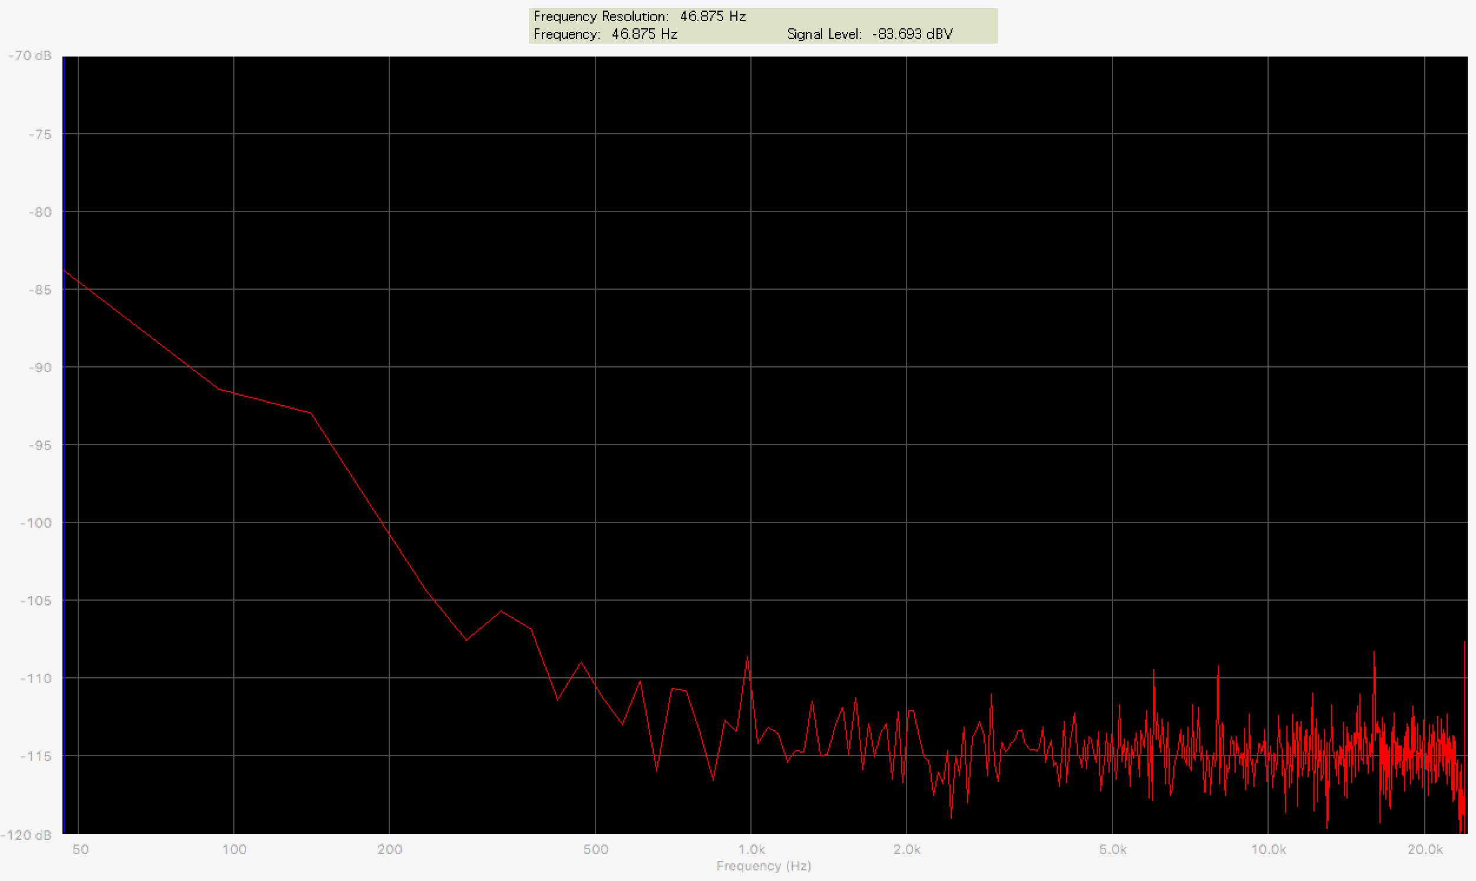Image resolution: width=1476 pixels, height=881 pixels.
Task: Click the 50 frequency axis label
Action: pos(81,850)
